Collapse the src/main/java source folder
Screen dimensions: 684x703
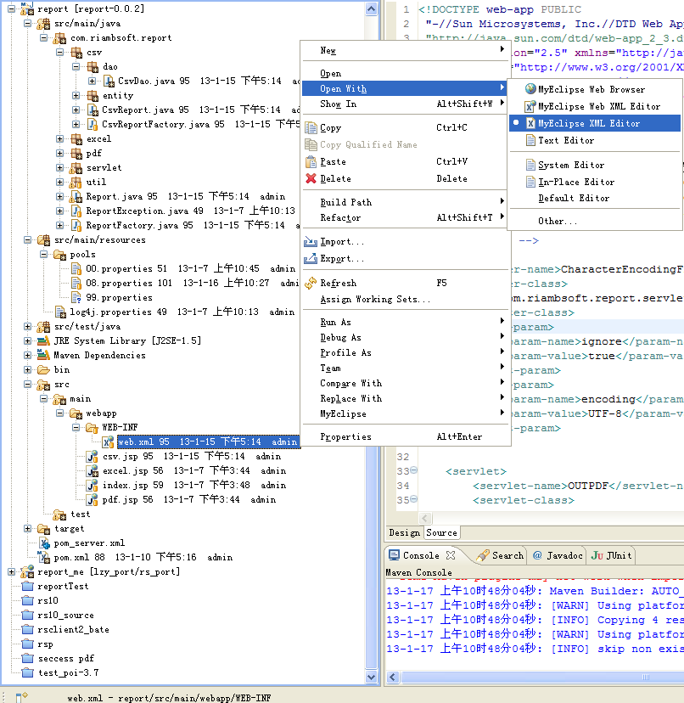tap(27, 23)
